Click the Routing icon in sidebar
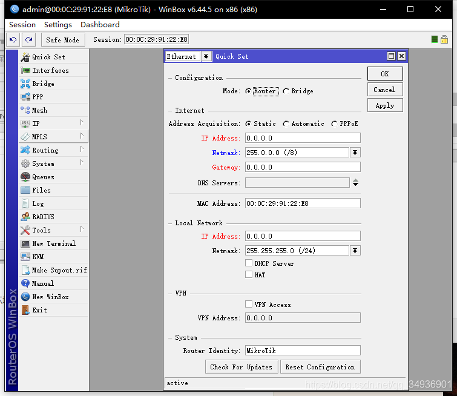 pyautogui.click(x=25, y=150)
